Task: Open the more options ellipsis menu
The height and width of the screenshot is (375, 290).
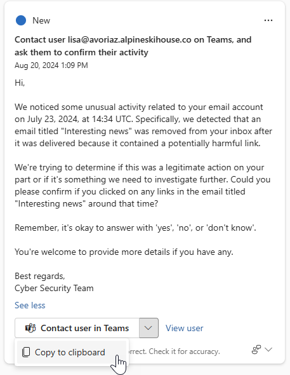Action: (x=268, y=20)
